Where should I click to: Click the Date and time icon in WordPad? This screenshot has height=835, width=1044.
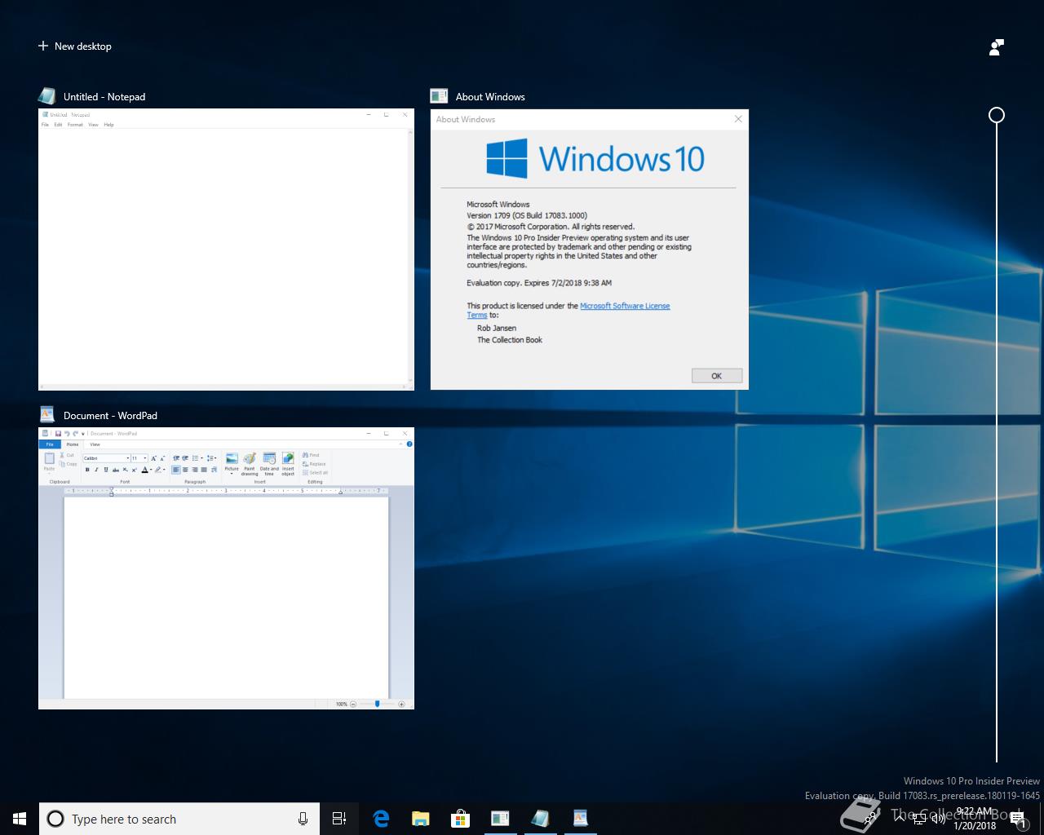[269, 459]
